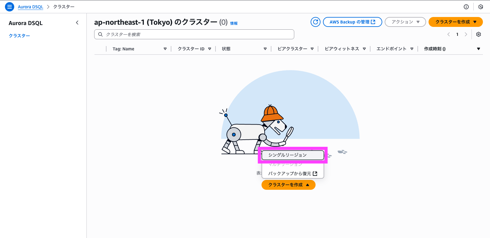
Task: Click page number 1
Action: [x=457, y=34]
